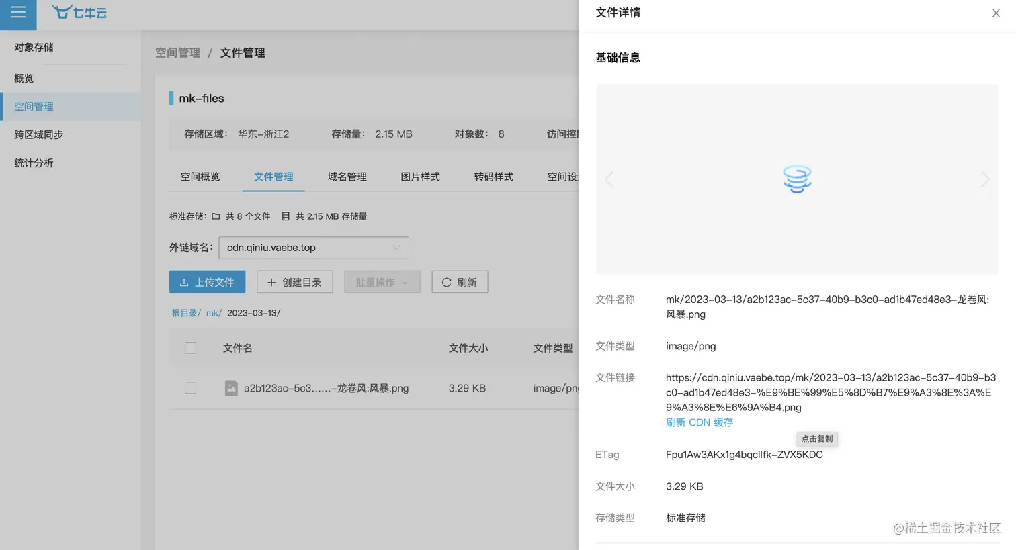Show next image with right arrow

[985, 179]
